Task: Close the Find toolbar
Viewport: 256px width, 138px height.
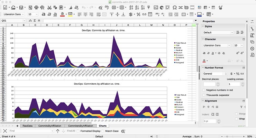Action: click(x=5, y=131)
